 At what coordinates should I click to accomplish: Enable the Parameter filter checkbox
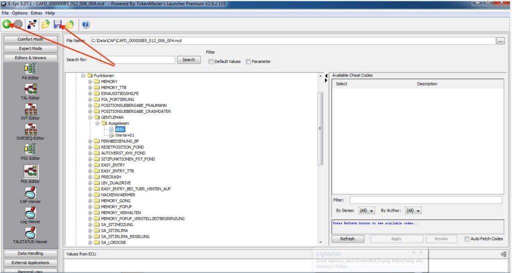click(x=248, y=61)
